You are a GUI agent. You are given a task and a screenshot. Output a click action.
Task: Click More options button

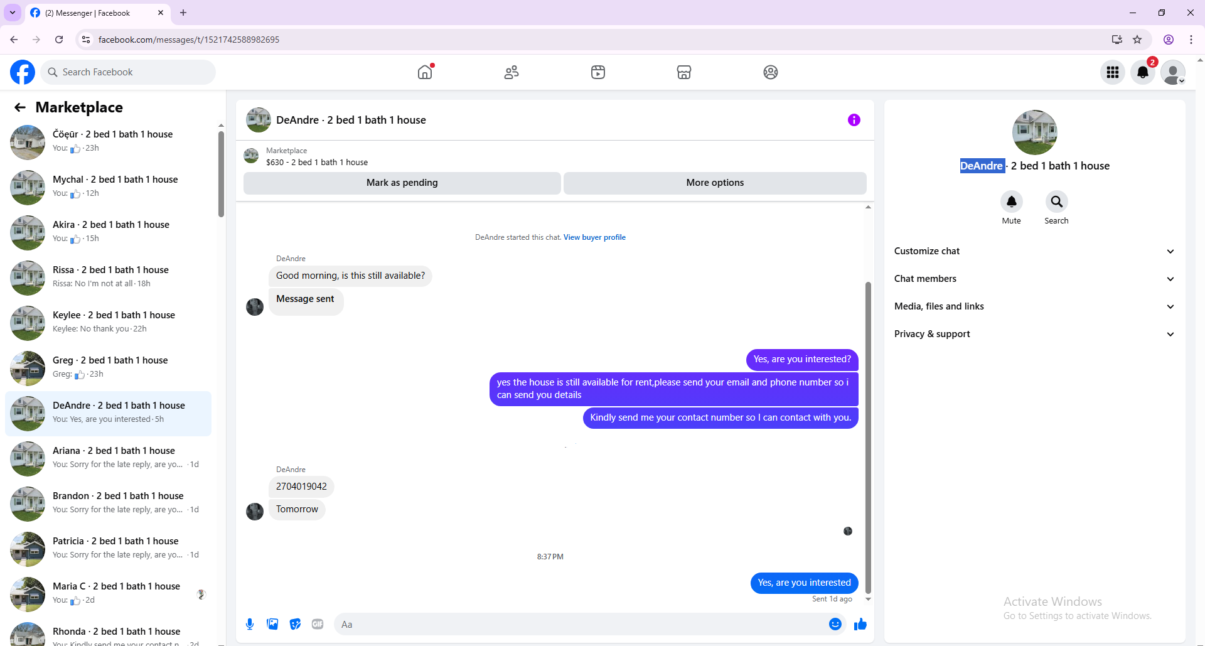coord(715,183)
